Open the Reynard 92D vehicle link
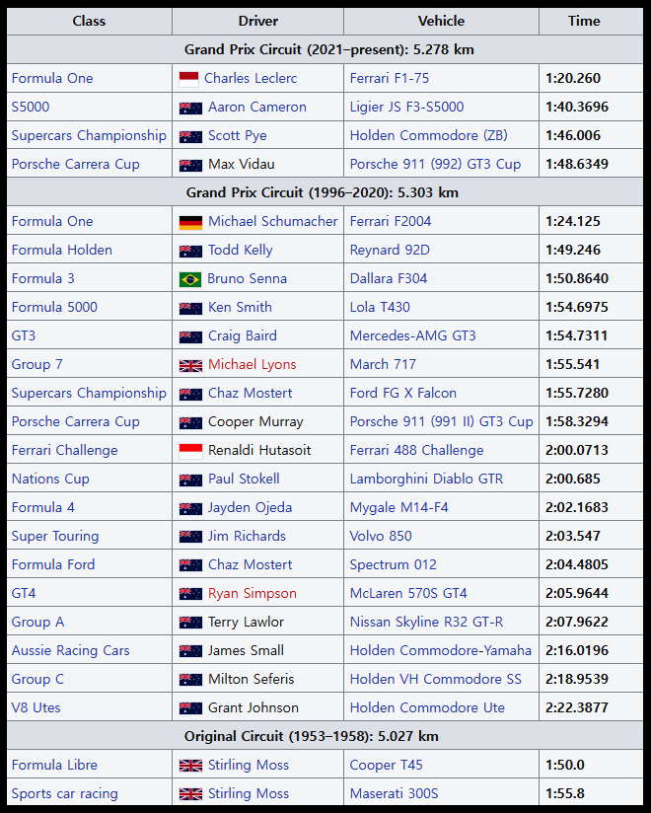This screenshot has width=651, height=813. pyautogui.click(x=390, y=250)
